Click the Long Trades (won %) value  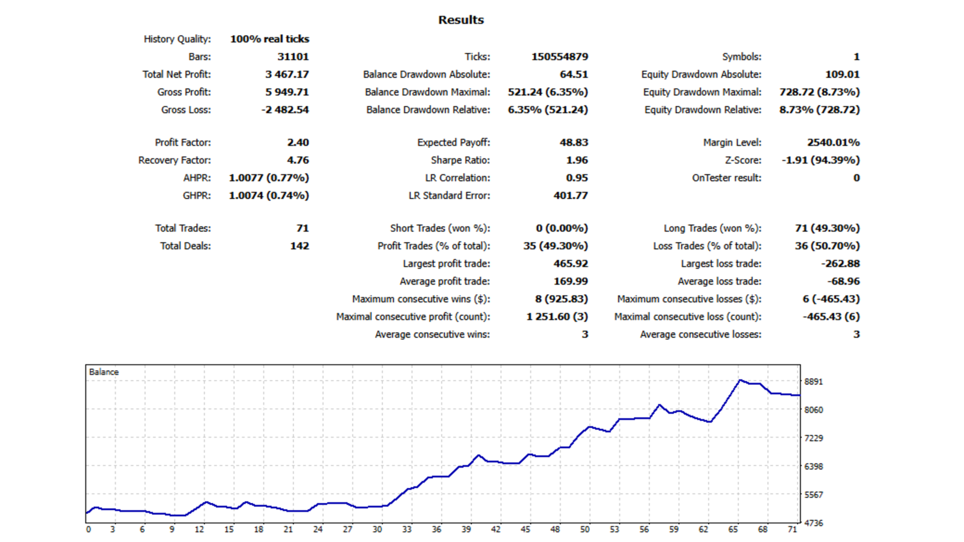(x=827, y=228)
